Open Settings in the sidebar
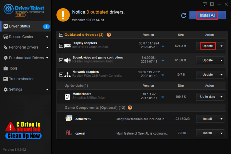The width and height of the screenshot is (231, 154). click(x=26, y=89)
